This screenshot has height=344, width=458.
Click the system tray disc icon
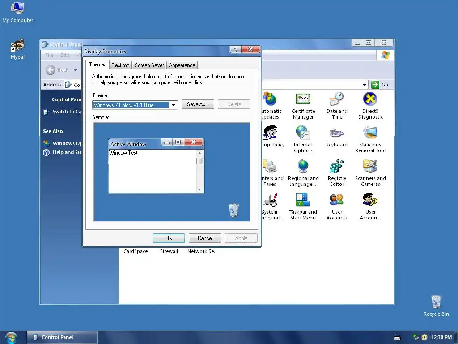(424, 337)
